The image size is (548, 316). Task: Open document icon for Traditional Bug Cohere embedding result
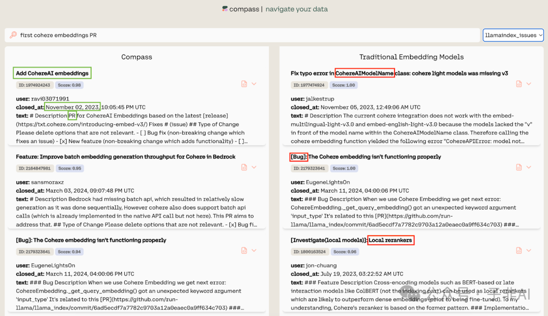click(519, 167)
